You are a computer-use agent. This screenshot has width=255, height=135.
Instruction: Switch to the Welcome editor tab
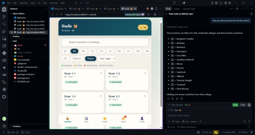pyautogui.click(x=59, y=9)
